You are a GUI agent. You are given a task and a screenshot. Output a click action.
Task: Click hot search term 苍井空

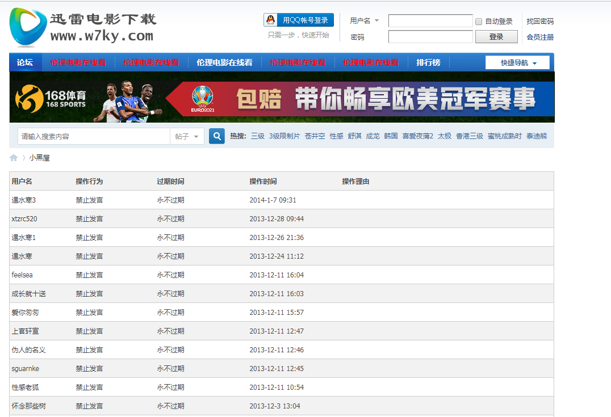pos(315,136)
